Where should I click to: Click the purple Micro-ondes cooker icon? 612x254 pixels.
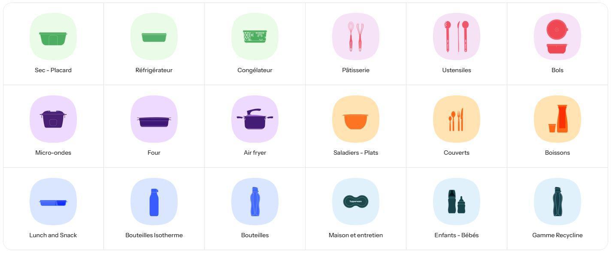[x=53, y=119]
